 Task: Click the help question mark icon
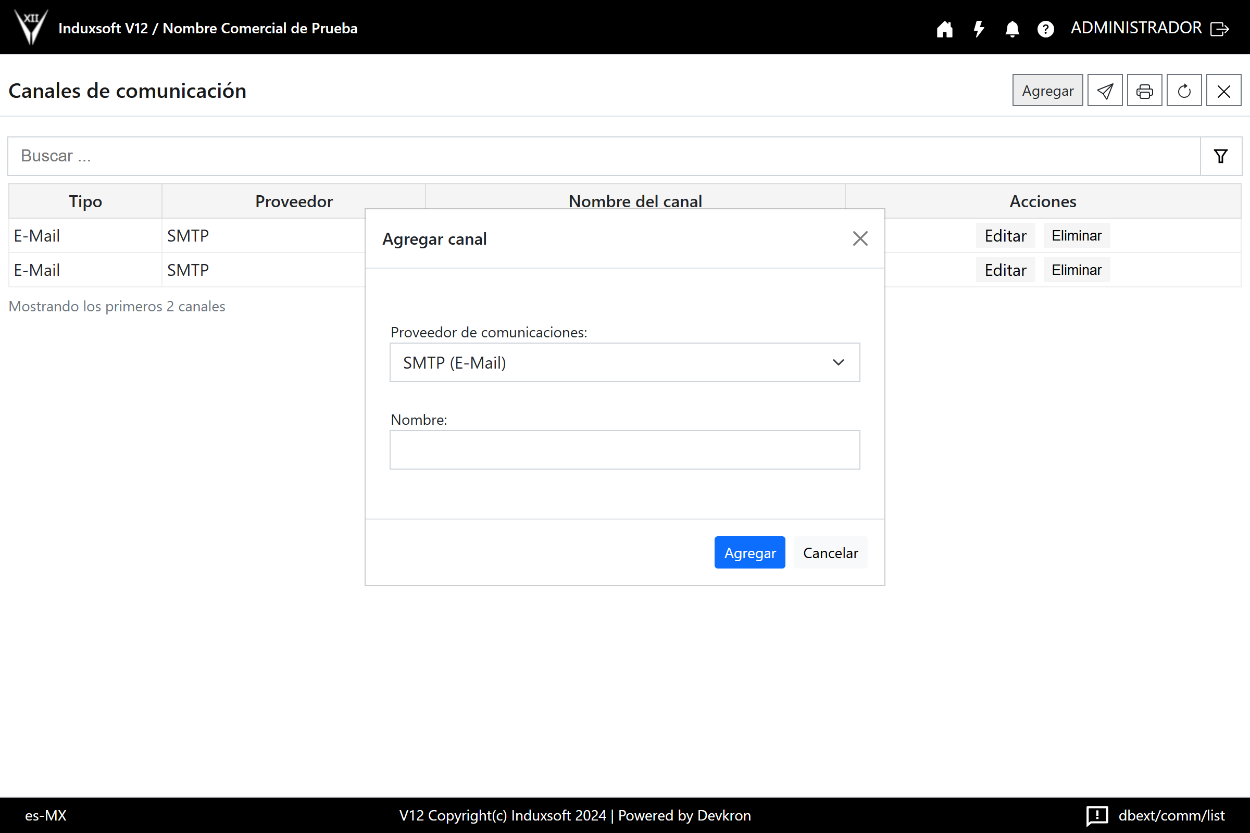point(1045,29)
